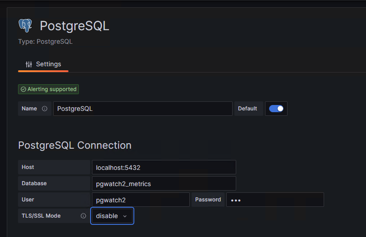Click the Password label

click(208, 200)
